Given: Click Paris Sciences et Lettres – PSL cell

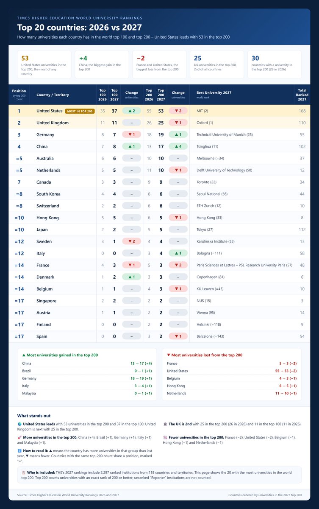Looking at the screenshot, I should tap(244, 265).
